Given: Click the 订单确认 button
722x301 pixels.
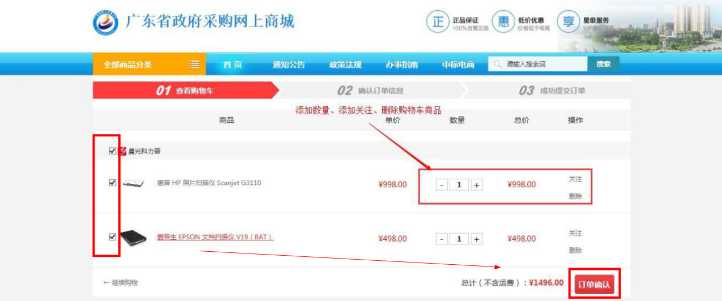Looking at the screenshot, I should [594, 285].
